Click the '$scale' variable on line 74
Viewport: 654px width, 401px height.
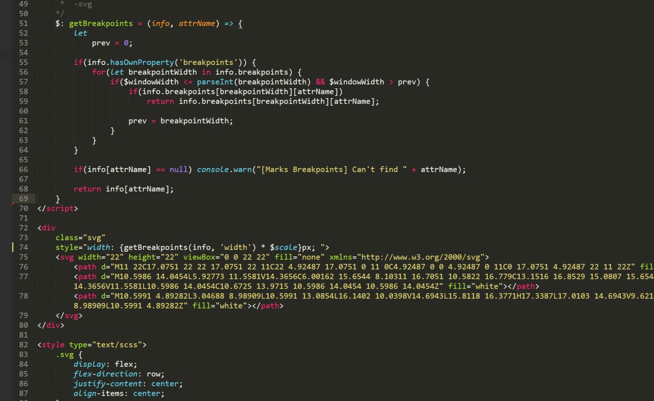(284, 247)
